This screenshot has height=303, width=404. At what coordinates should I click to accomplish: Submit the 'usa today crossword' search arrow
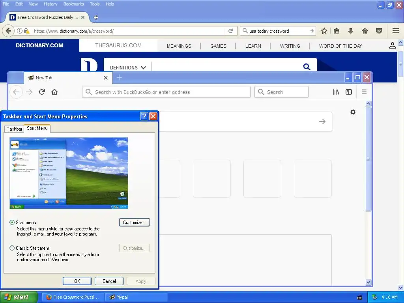(312, 31)
